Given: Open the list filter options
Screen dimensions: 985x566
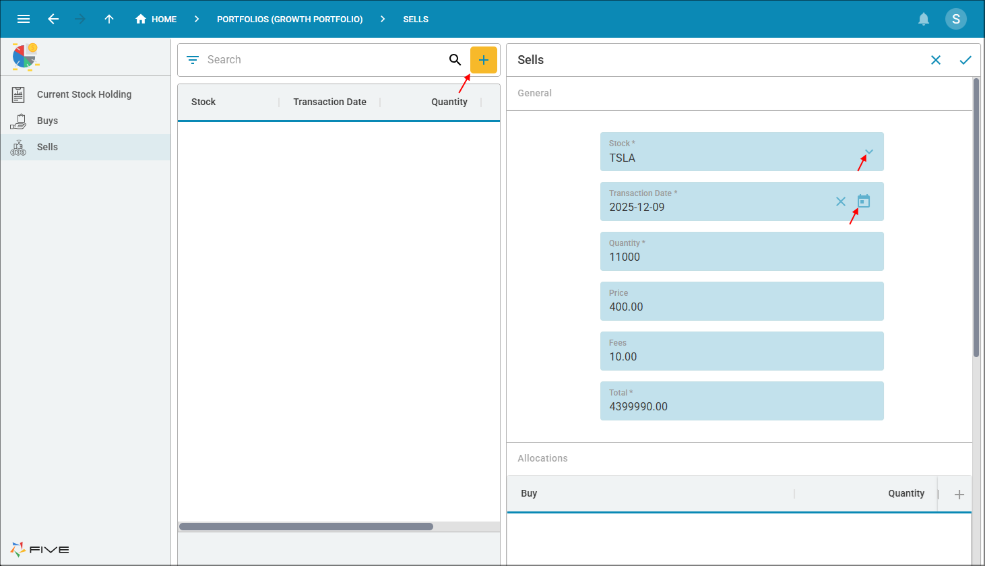Looking at the screenshot, I should [193, 60].
